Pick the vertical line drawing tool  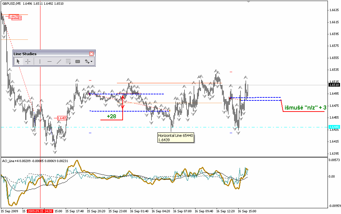click(40, 61)
